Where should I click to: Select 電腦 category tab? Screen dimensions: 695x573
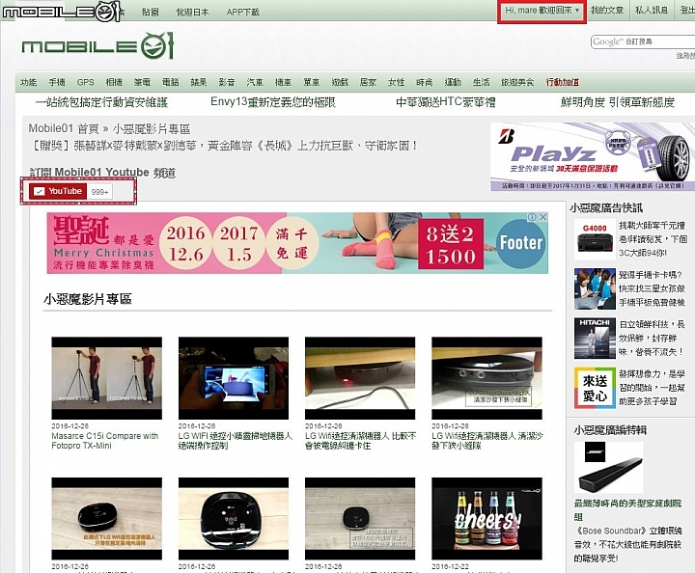pos(171,82)
